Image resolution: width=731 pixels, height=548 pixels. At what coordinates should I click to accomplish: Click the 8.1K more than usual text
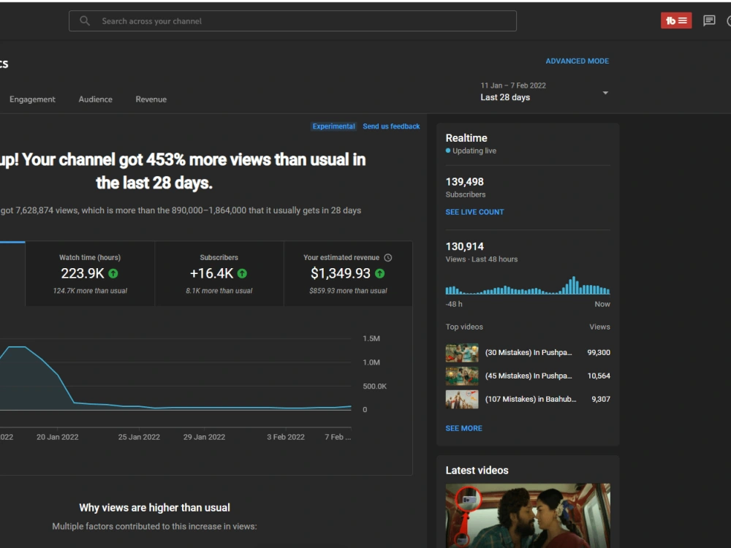(219, 291)
